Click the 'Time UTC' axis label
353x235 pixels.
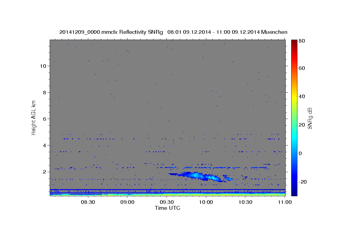click(167, 208)
